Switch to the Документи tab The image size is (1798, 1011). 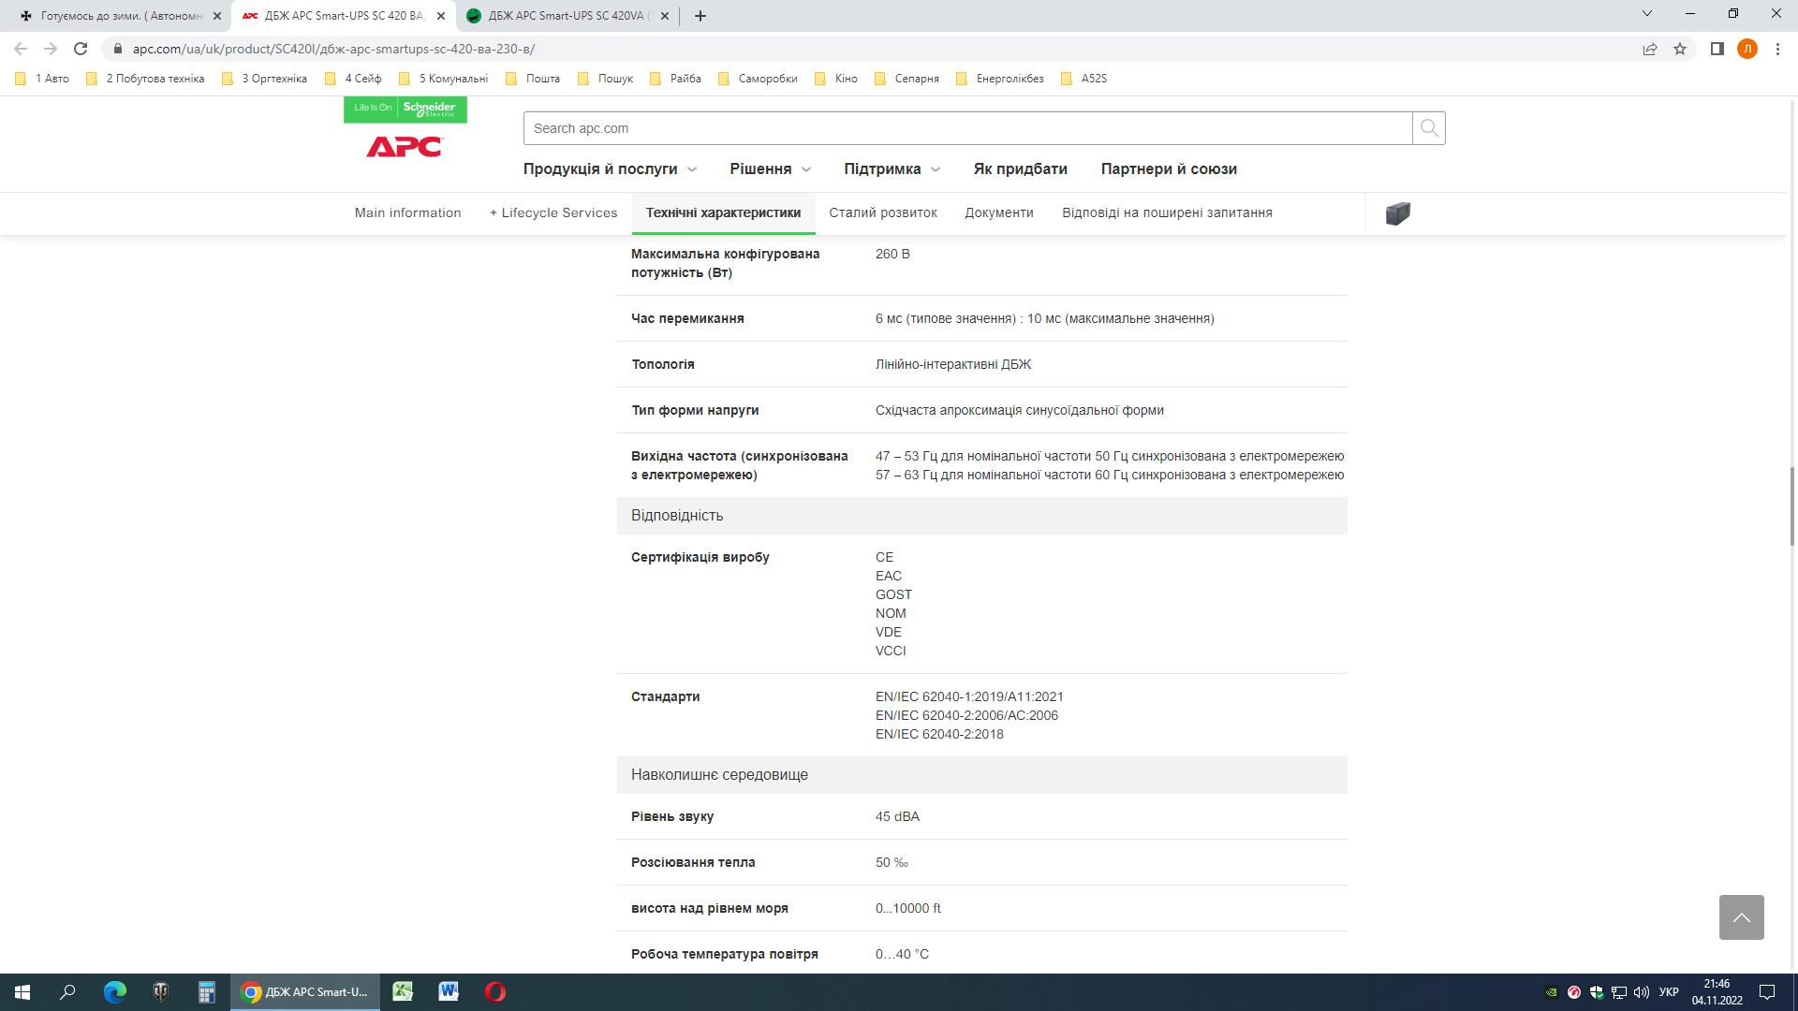coord(999,213)
